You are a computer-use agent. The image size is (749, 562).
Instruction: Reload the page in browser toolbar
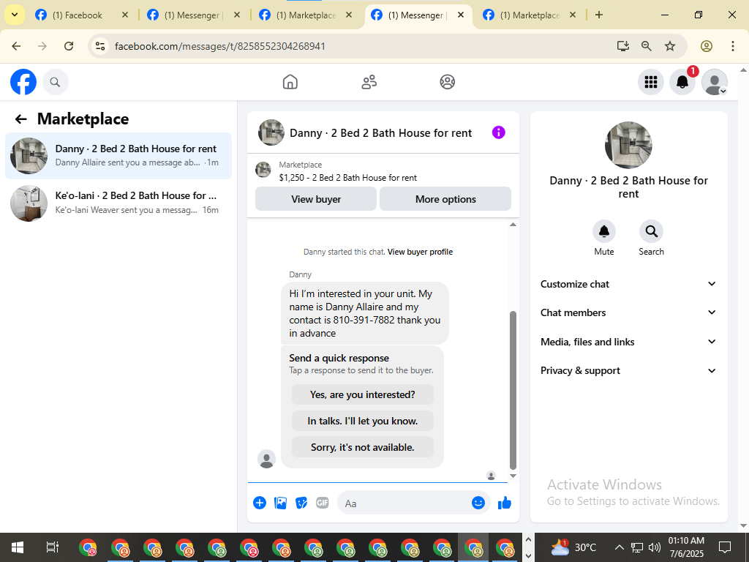[x=69, y=46]
